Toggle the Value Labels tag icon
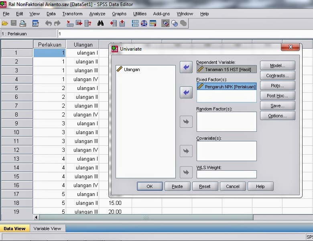The height and width of the screenshot is (241, 313). point(165,24)
